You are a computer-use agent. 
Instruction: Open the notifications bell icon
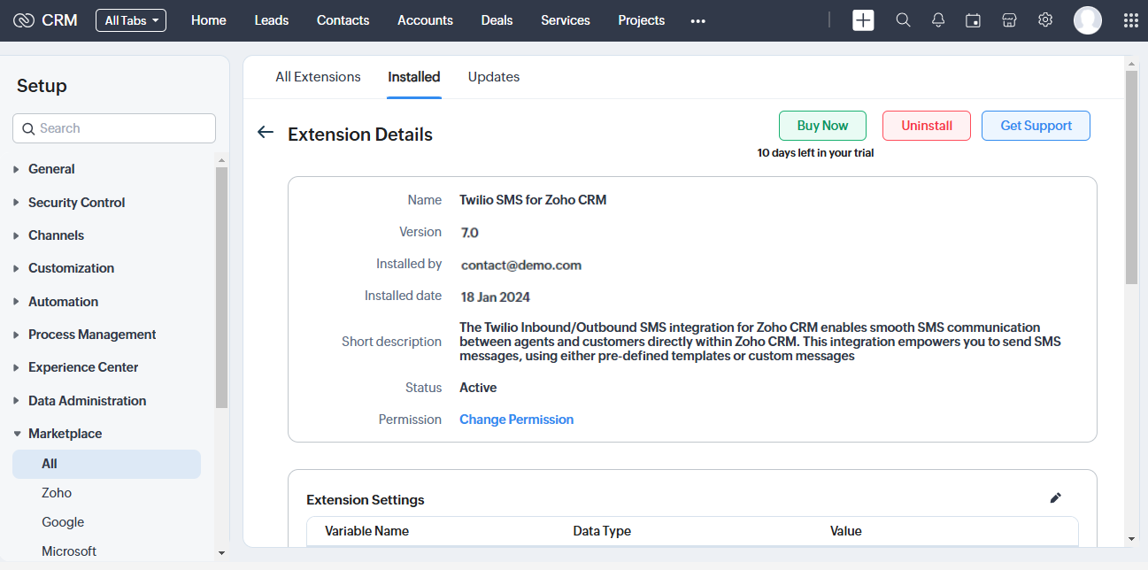point(938,20)
